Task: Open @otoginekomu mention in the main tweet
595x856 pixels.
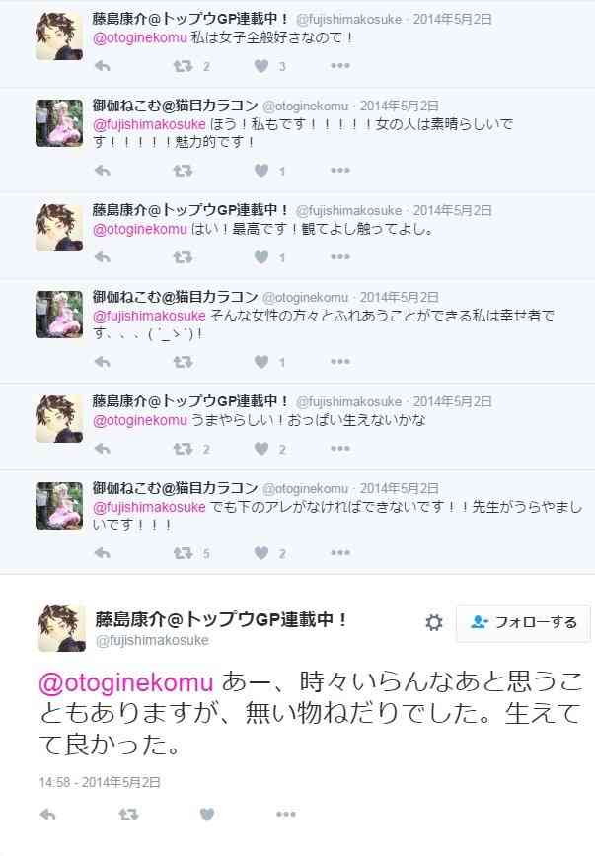Action: point(126,683)
